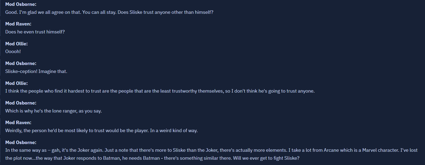Click the sentence about least trustworthy people
The height and width of the screenshot is (165, 425).
click(160, 91)
